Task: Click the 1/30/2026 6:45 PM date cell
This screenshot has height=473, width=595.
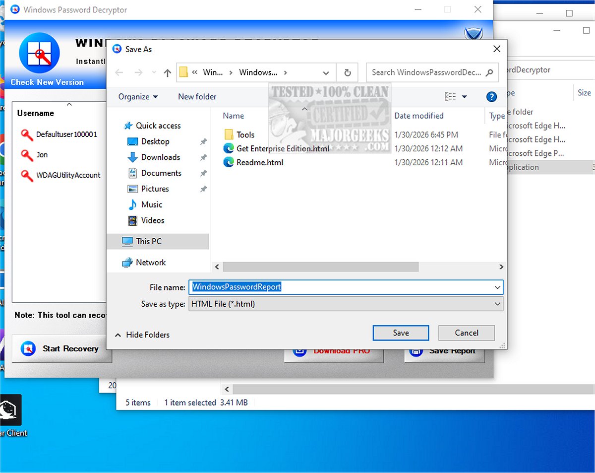Action: (426, 135)
